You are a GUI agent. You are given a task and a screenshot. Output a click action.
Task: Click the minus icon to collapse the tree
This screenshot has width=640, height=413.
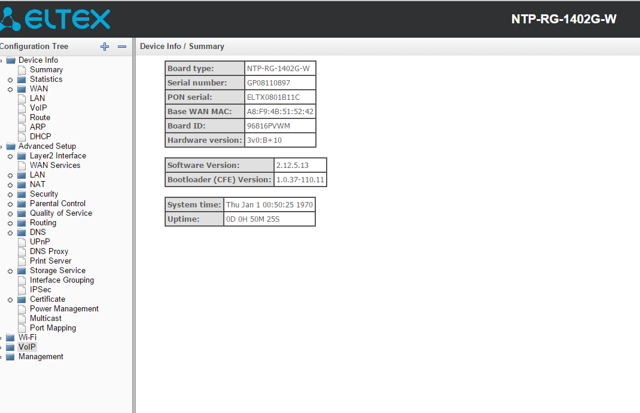pyautogui.click(x=122, y=47)
